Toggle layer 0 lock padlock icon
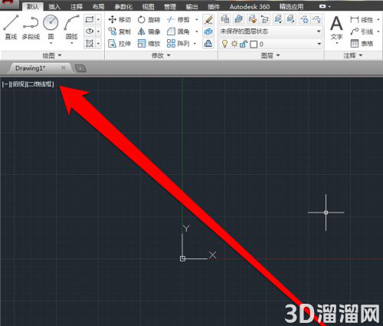 pos(244,44)
